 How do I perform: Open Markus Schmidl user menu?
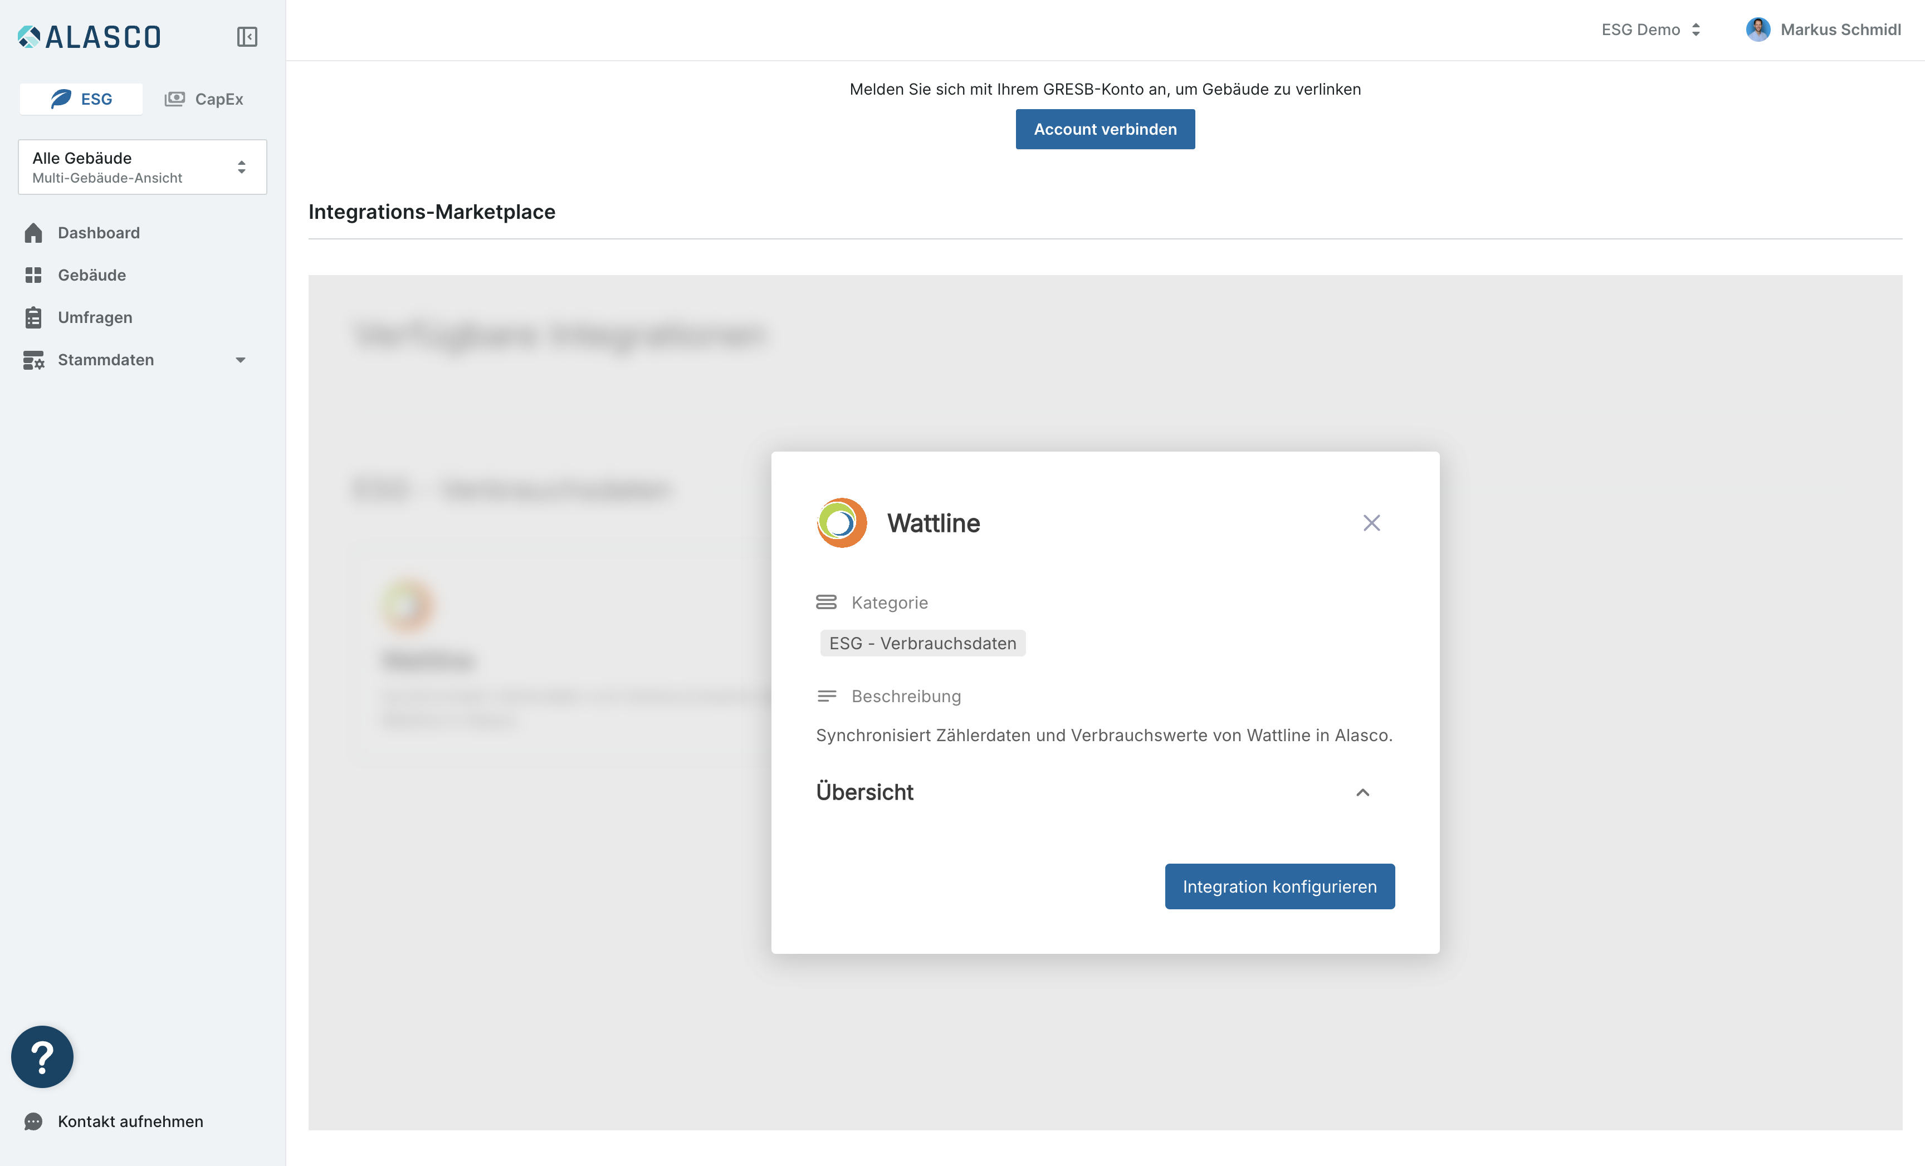pos(1824,30)
